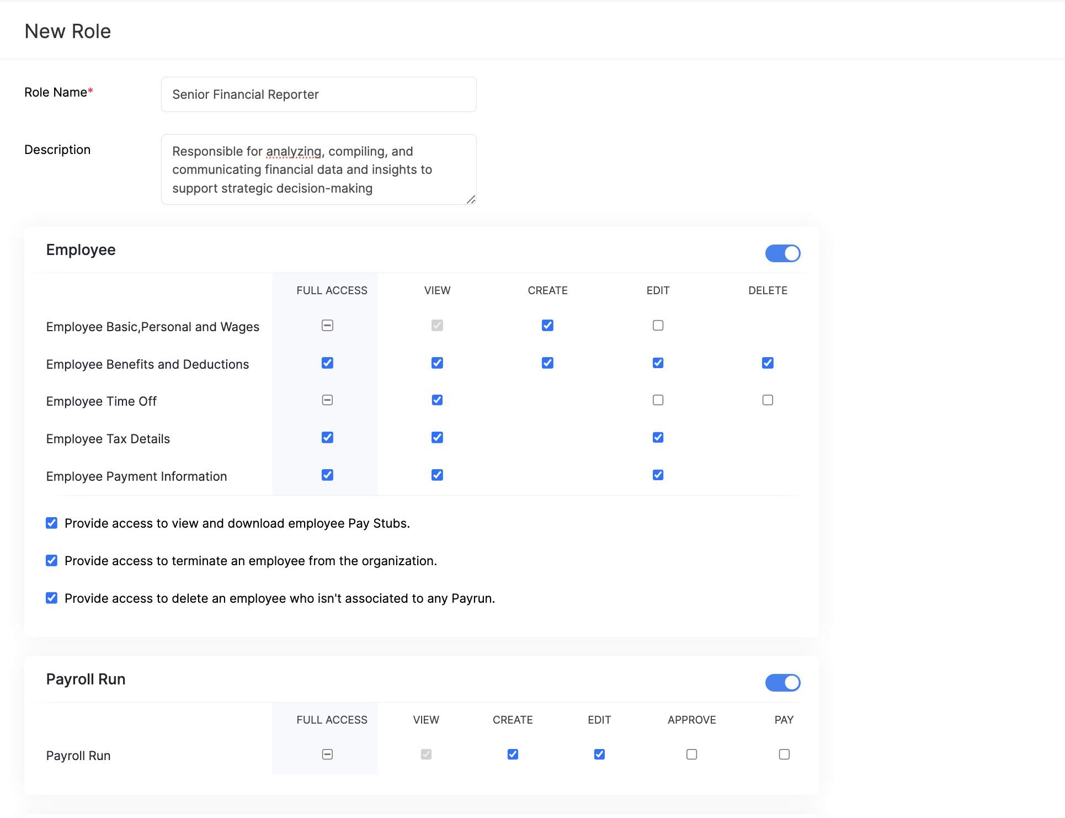Uncheck the terminate employee access option
Image resolution: width=1065 pixels, height=818 pixels.
[51, 560]
